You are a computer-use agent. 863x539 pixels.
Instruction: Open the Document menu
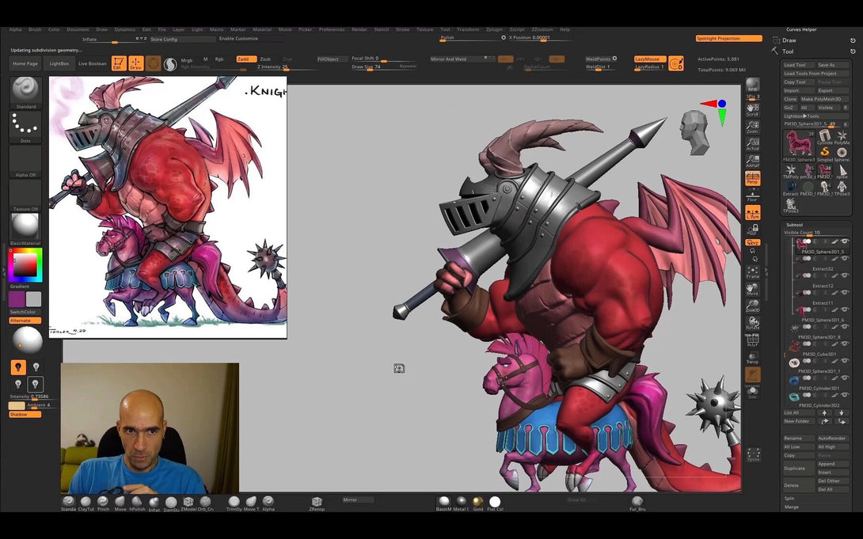point(78,30)
